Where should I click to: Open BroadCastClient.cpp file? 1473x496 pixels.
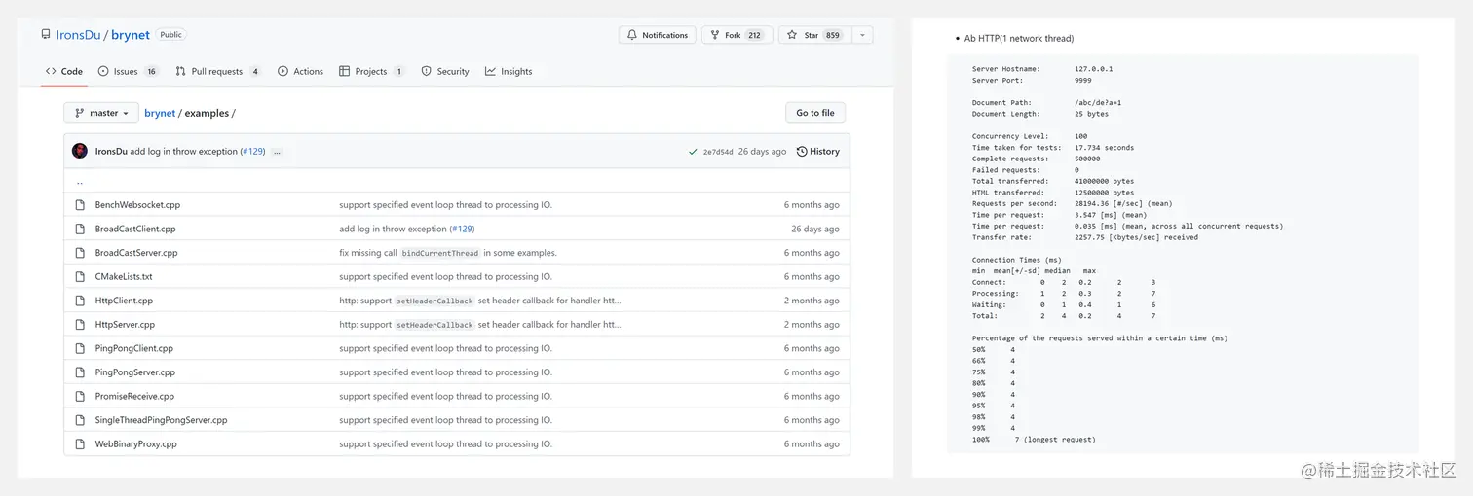pos(135,229)
